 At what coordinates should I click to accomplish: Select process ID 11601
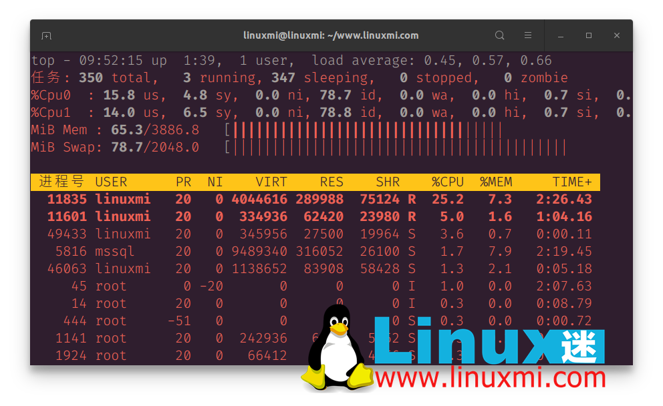tap(67, 217)
